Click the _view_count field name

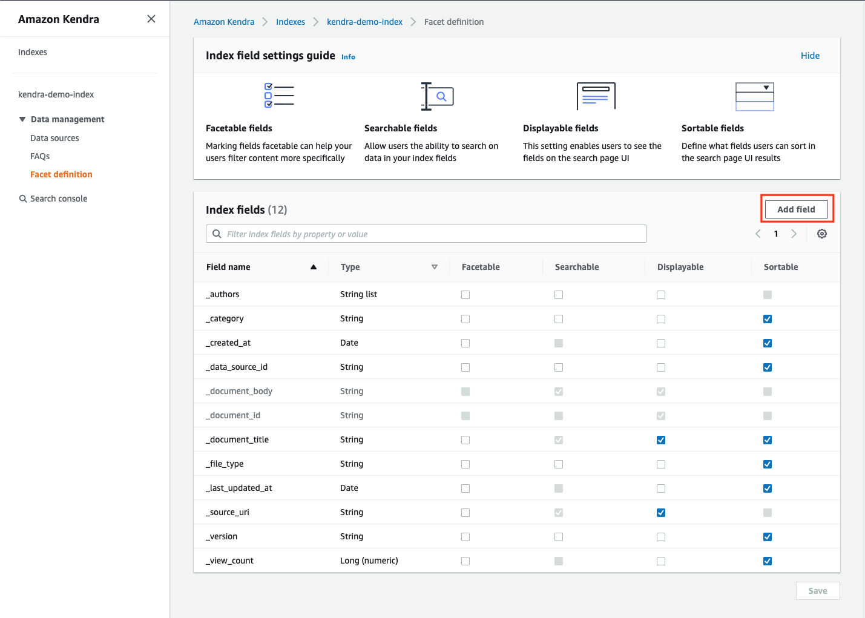pos(229,560)
